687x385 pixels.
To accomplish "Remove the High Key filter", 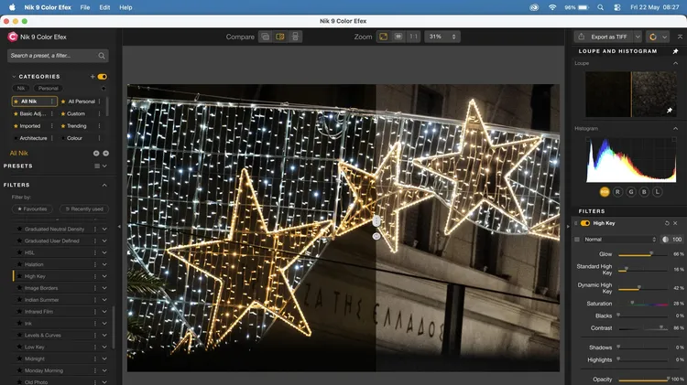I will pos(675,223).
